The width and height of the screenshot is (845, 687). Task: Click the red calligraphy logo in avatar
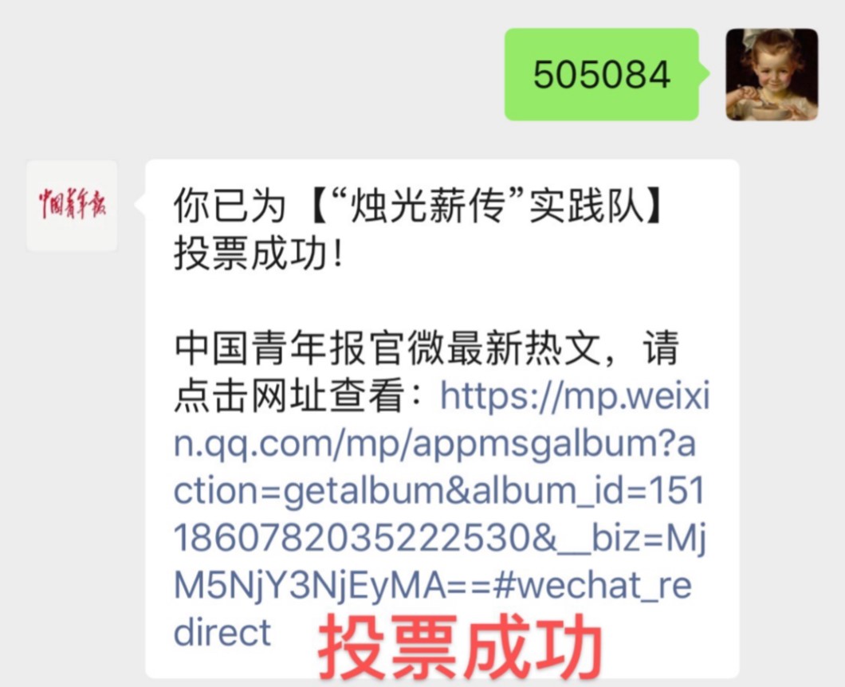click(x=72, y=203)
